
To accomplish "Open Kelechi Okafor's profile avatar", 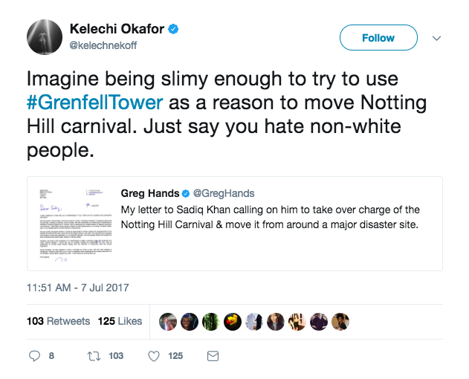I will (45, 37).
